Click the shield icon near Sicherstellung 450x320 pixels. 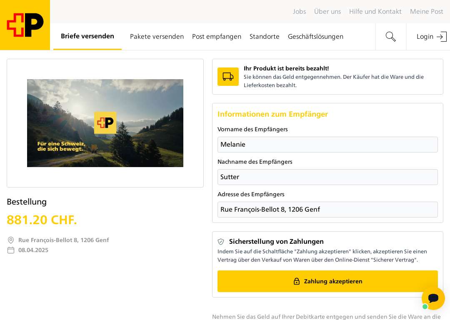(x=221, y=242)
